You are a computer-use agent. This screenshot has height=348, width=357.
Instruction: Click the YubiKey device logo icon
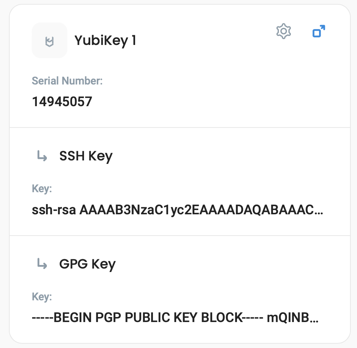(x=50, y=41)
